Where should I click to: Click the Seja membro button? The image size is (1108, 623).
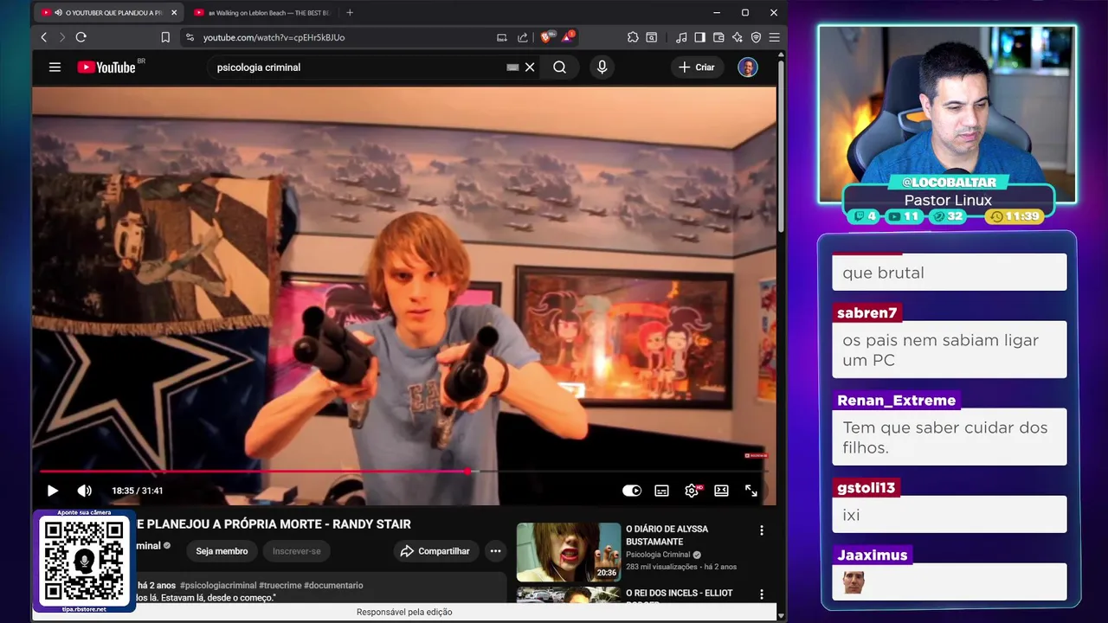click(222, 551)
